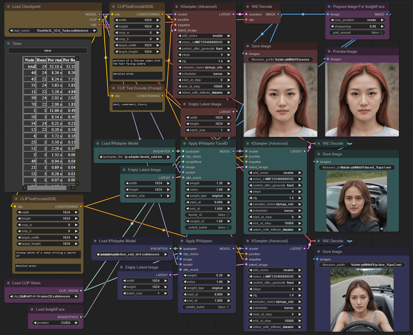Increase weight 1.30 using its right arrow
Viewport: 413px width, 335px height.
pos(229,183)
